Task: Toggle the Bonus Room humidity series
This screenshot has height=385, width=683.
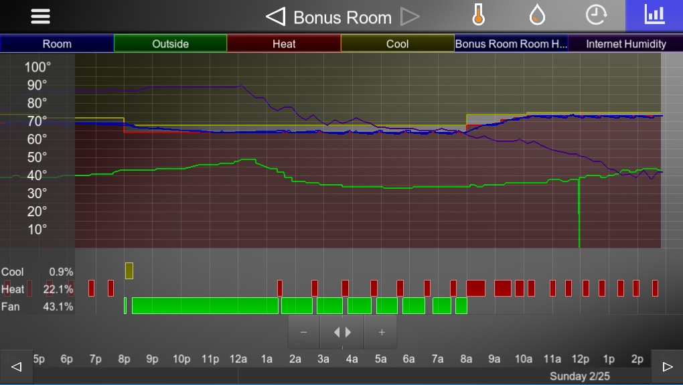Action: click(x=511, y=44)
